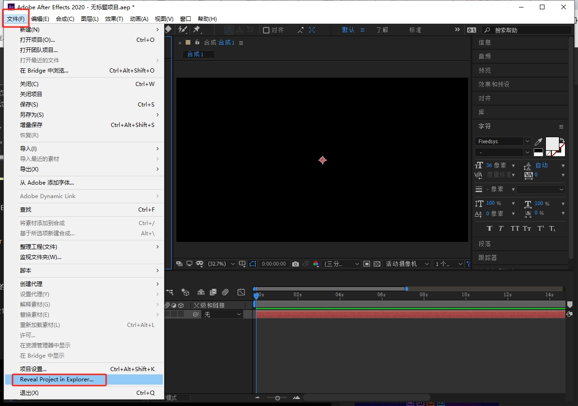Open the Graph Editor in timeline

tap(241, 292)
